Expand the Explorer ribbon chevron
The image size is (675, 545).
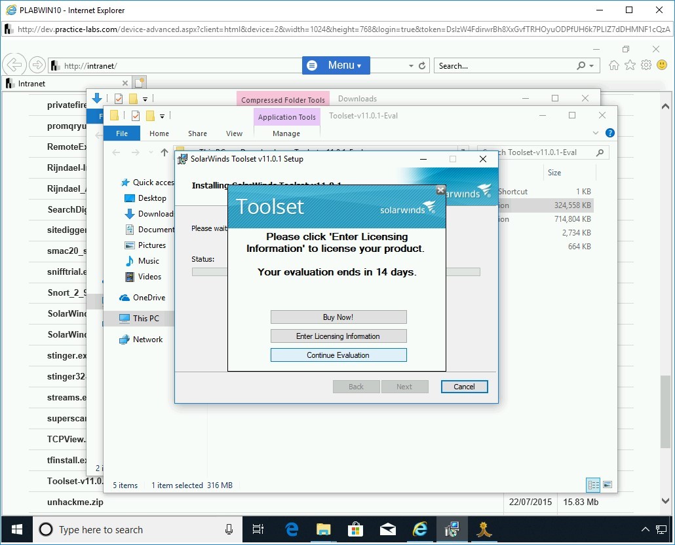pos(596,133)
